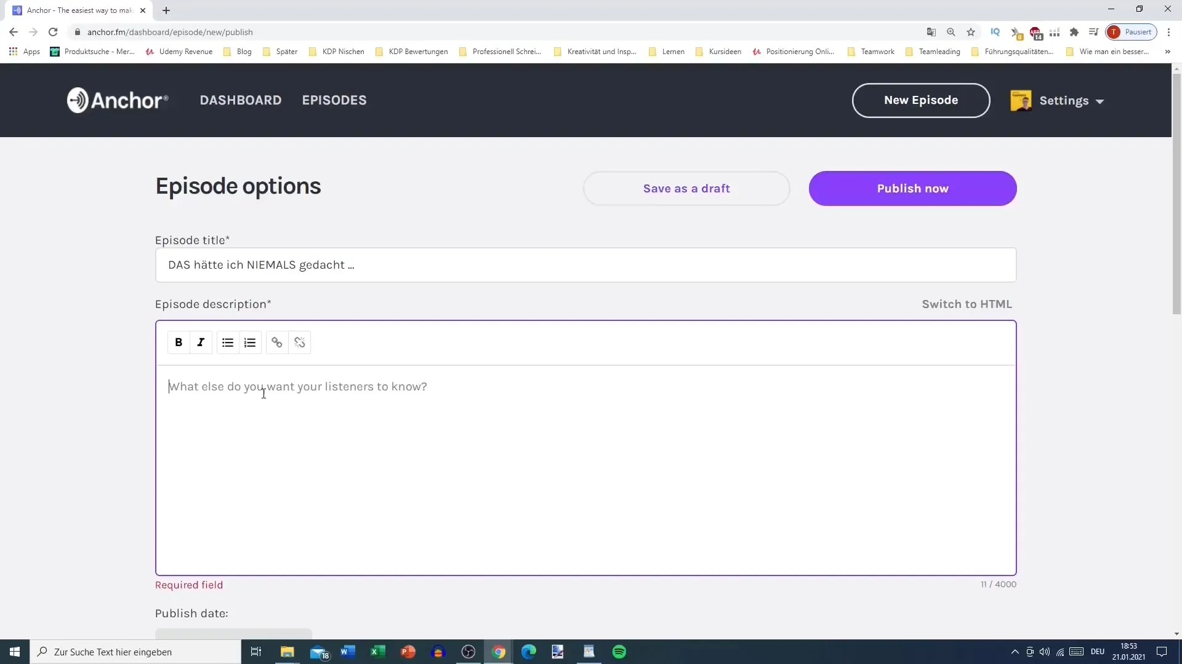Click the unordered list icon
The height and width of the screenshot is (664, 1182).
pos(227,342)
